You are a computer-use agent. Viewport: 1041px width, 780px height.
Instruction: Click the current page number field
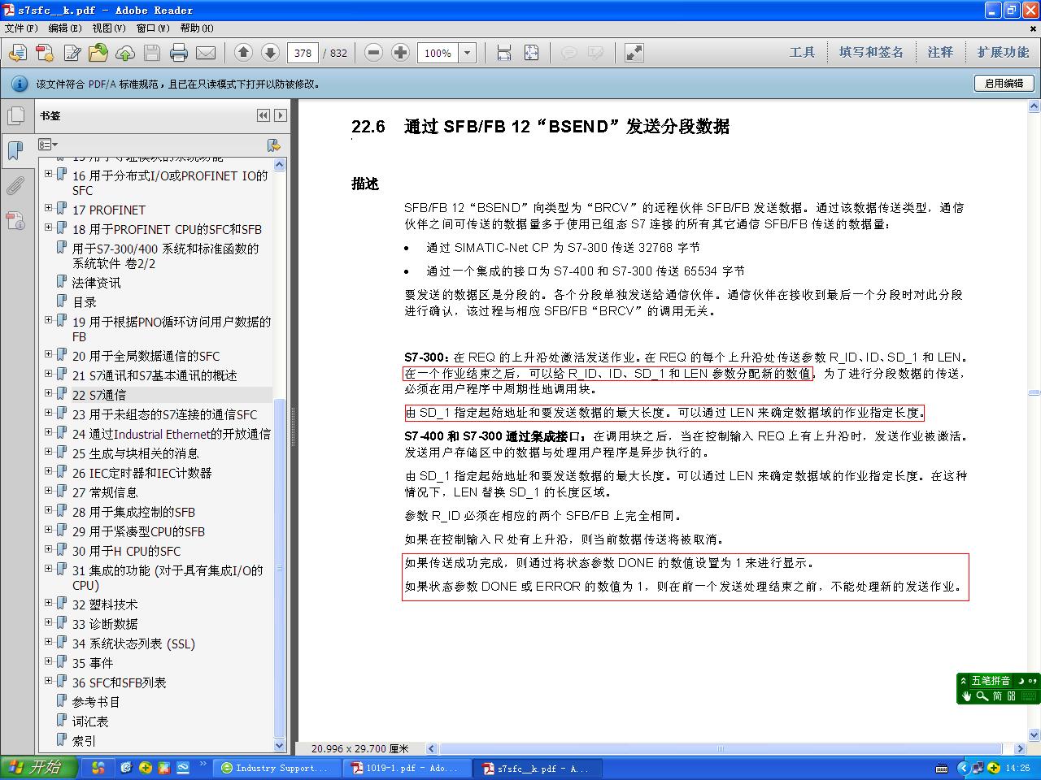tap(303, 53)
